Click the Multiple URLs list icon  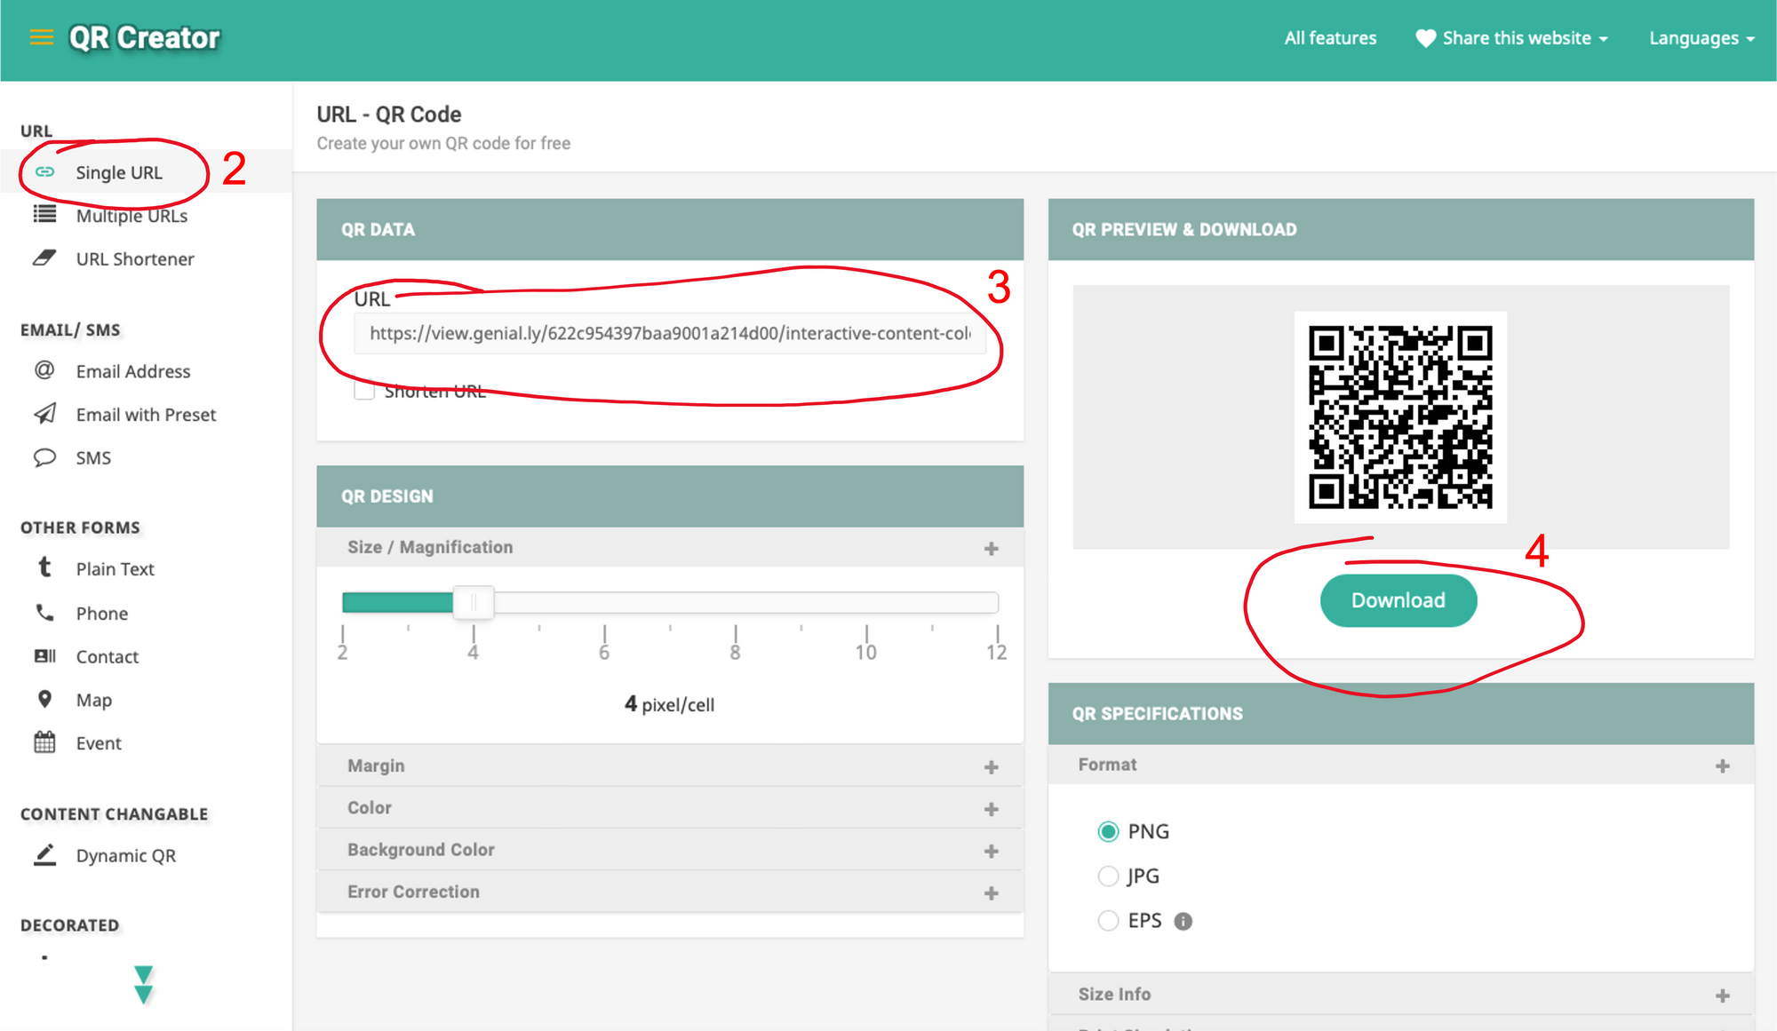pos(43,215)
